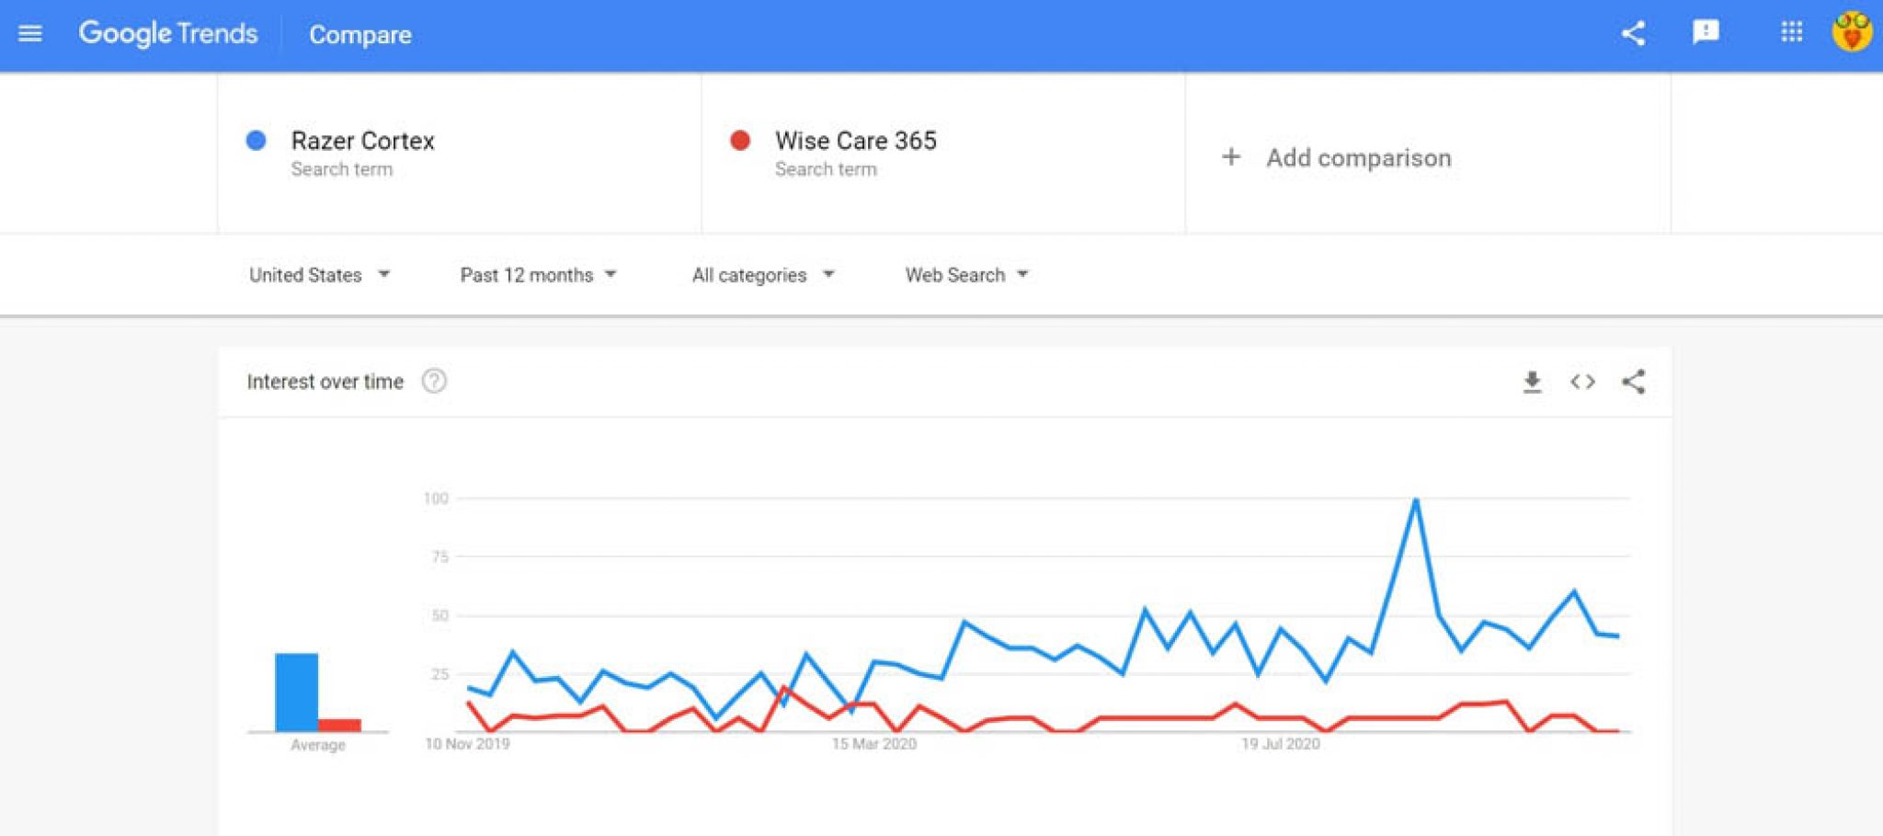
Task: Open the hamburger main menu
Action: coord(30,34)
